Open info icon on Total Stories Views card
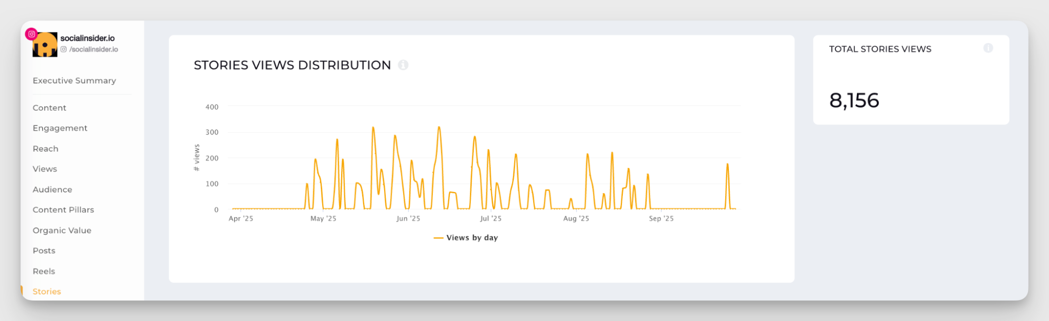1049x321 pixels. coord(988,48)
